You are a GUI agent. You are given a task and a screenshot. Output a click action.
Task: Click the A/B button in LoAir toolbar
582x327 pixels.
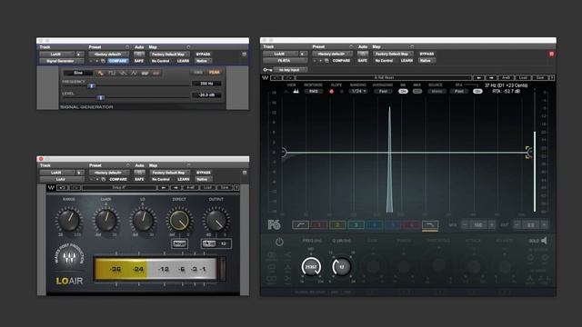[x=190, y=188]
